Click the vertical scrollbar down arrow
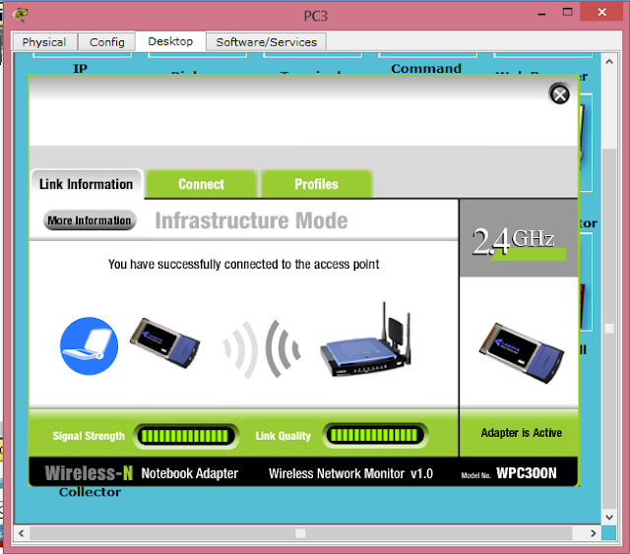Image resolution: width=630 pixels, height=554 pixels. pos(609,517)
